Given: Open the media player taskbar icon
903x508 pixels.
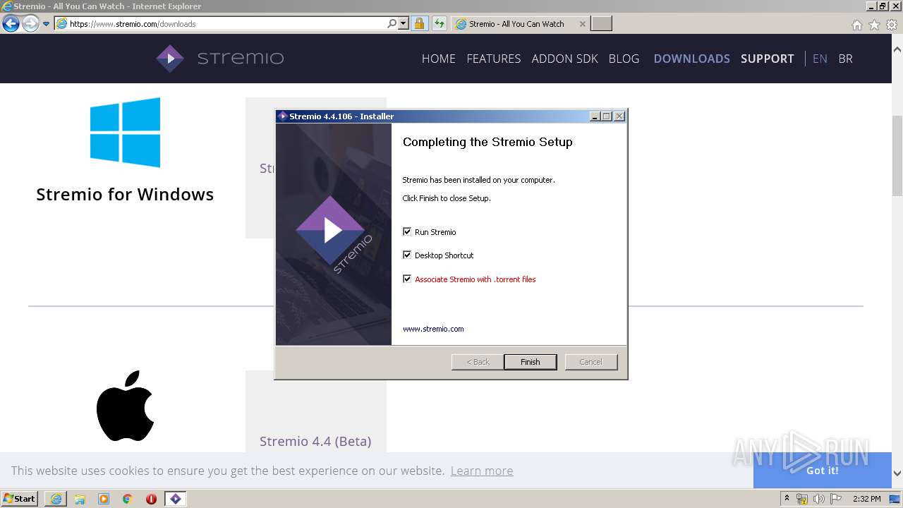Looking at the screenshot, I should (x=104, y=499).
